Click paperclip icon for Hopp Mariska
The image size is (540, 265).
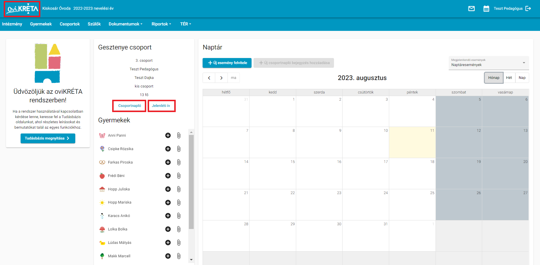179,203
